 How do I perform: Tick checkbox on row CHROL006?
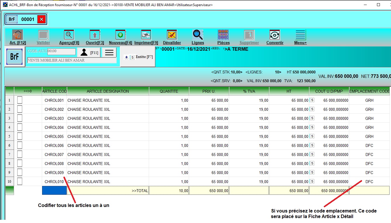click(20, 145)
